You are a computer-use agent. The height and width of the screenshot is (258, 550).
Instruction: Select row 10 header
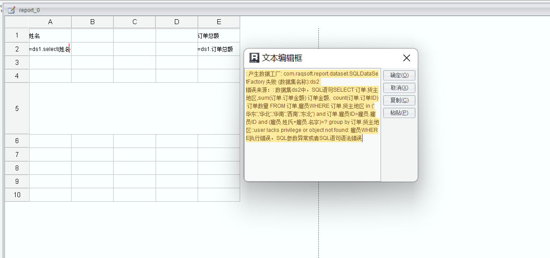[17, 195]
